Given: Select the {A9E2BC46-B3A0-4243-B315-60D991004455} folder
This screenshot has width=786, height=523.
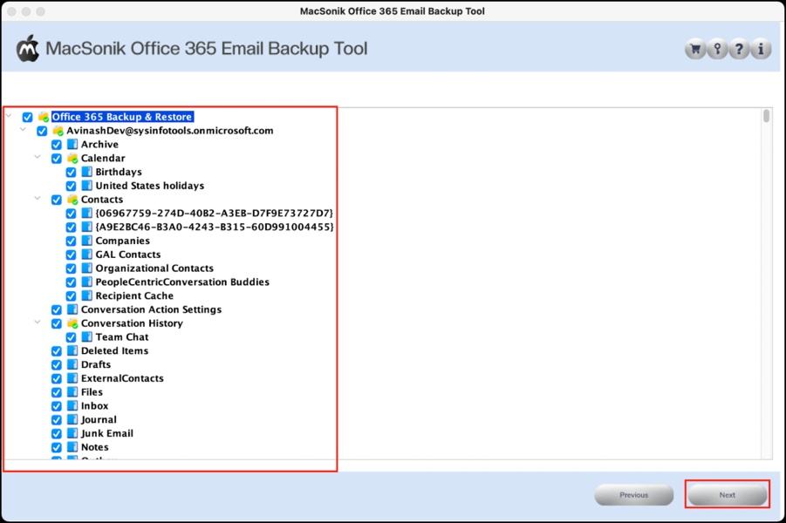Looking at the screenshot, I should click(215, 227).
